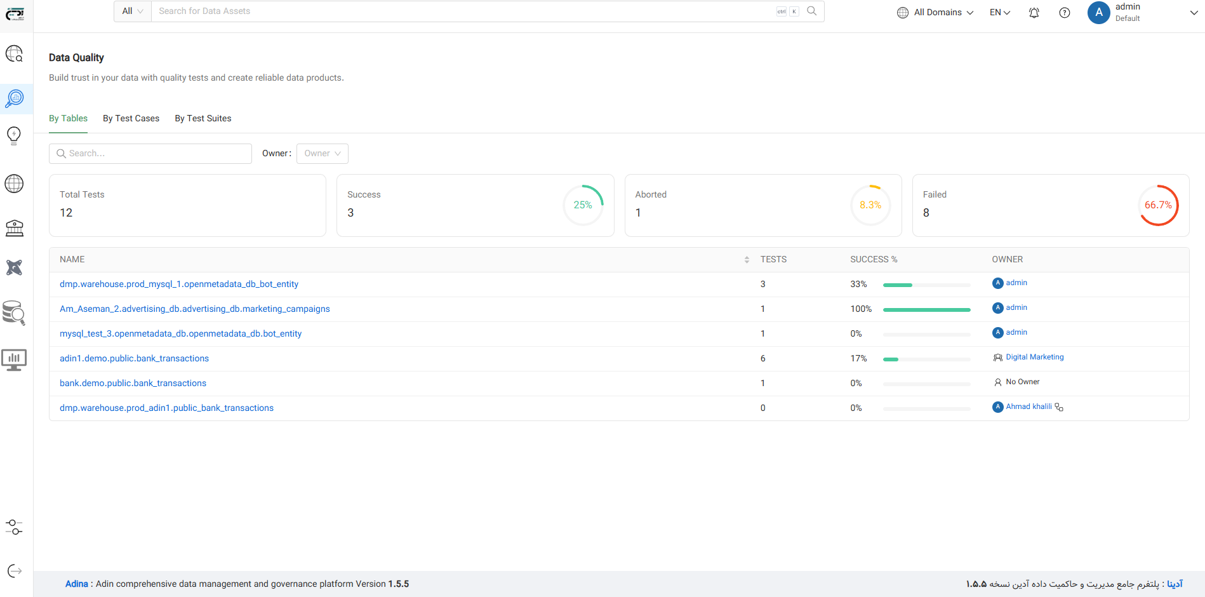The width and height of the screenshot is (1205, 597).
Task: Switch to the By Test Suites tab
Action: coord(203,119)
